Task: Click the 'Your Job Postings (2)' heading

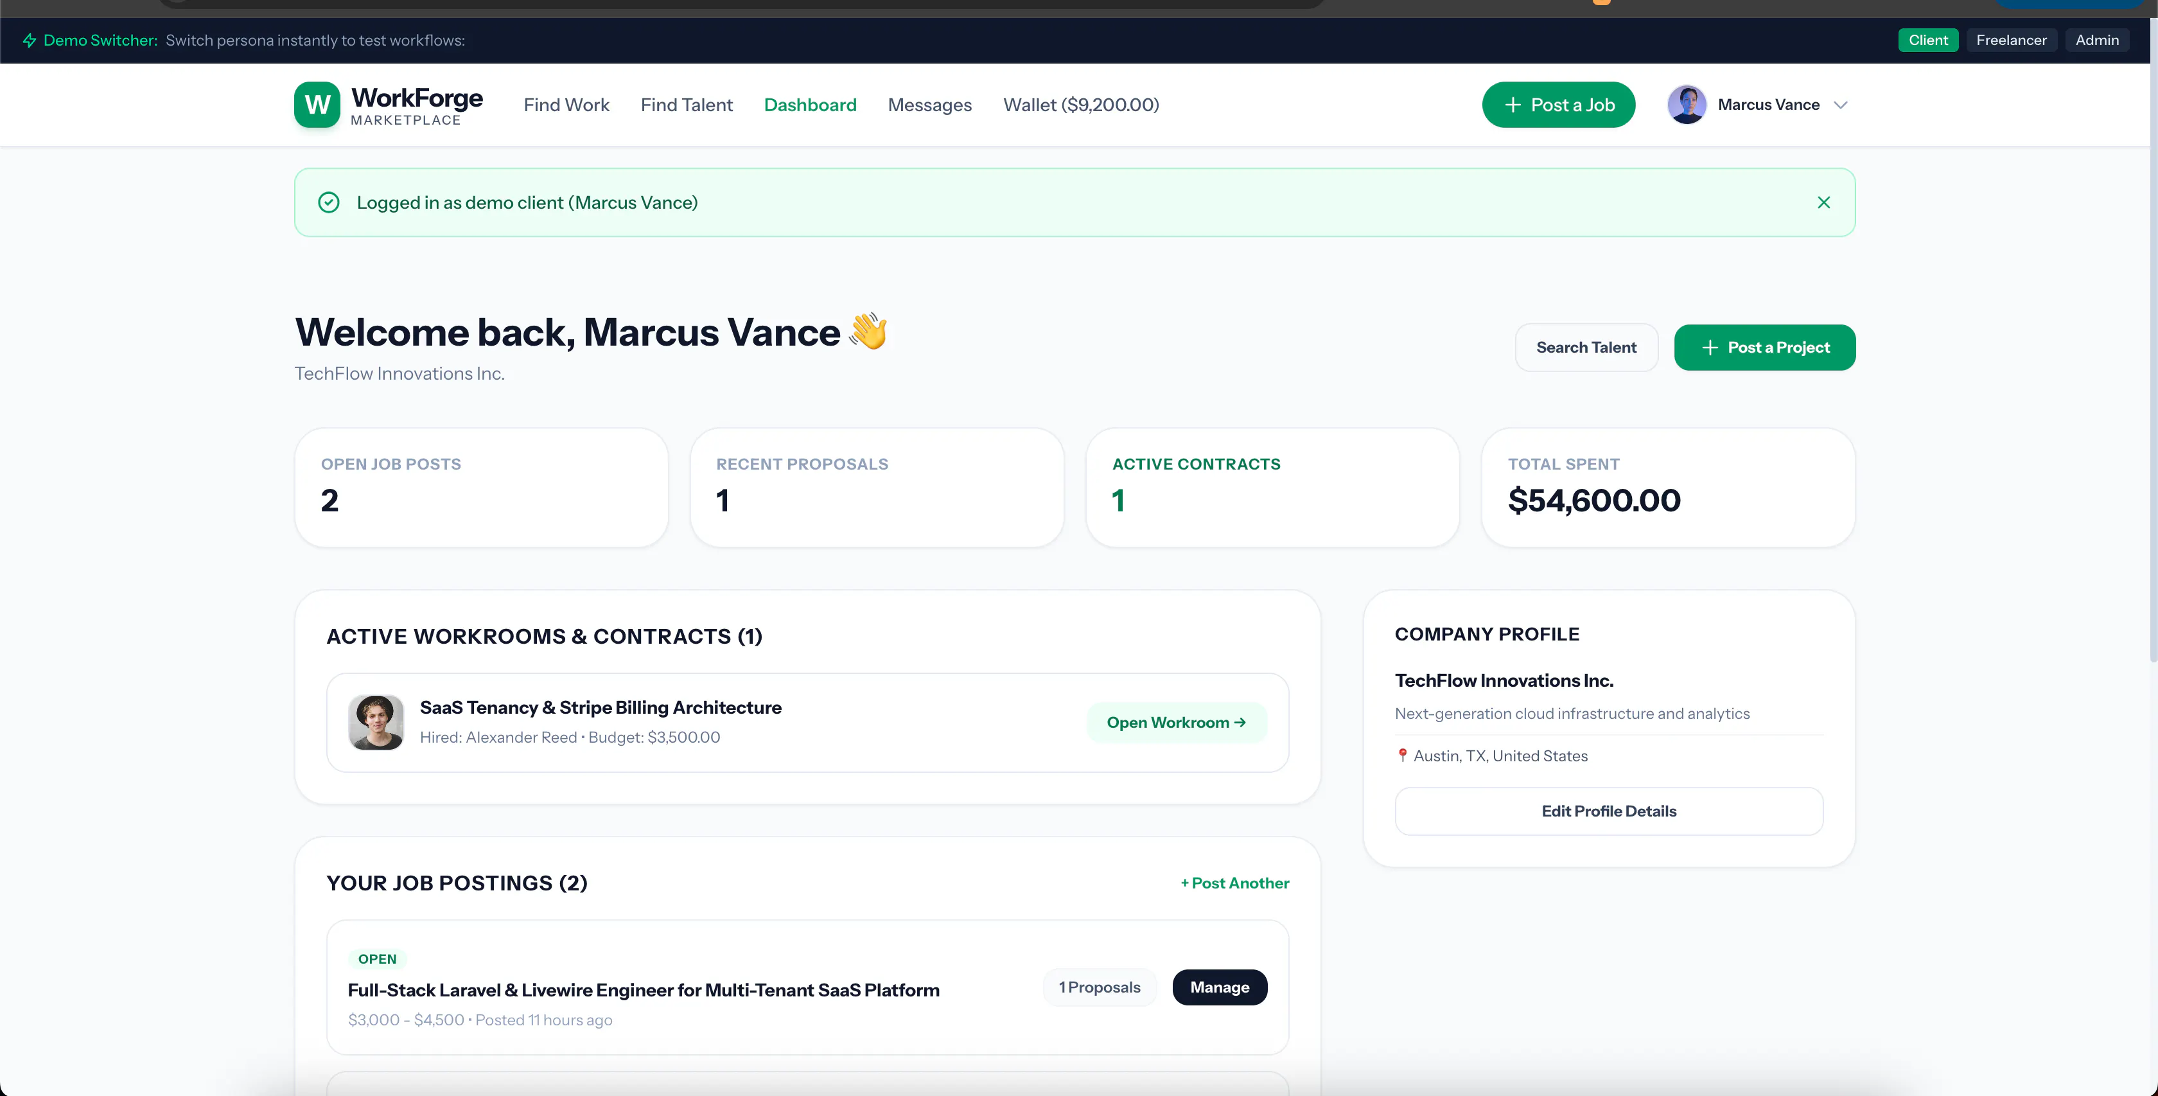Action: click(x=457, y=883)
